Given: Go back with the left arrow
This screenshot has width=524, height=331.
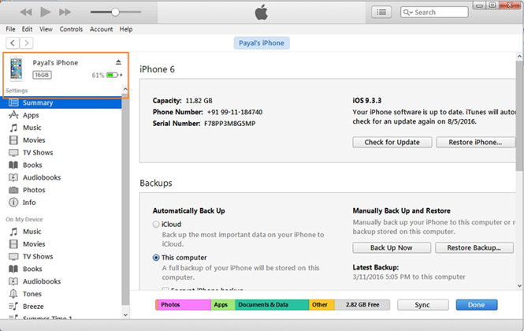Looking at the screenshot, I should [x=13, y=43].
